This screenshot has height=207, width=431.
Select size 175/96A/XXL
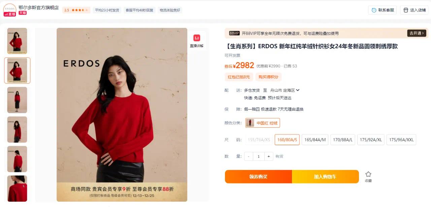pyautogui.click(x=401, y=140)
